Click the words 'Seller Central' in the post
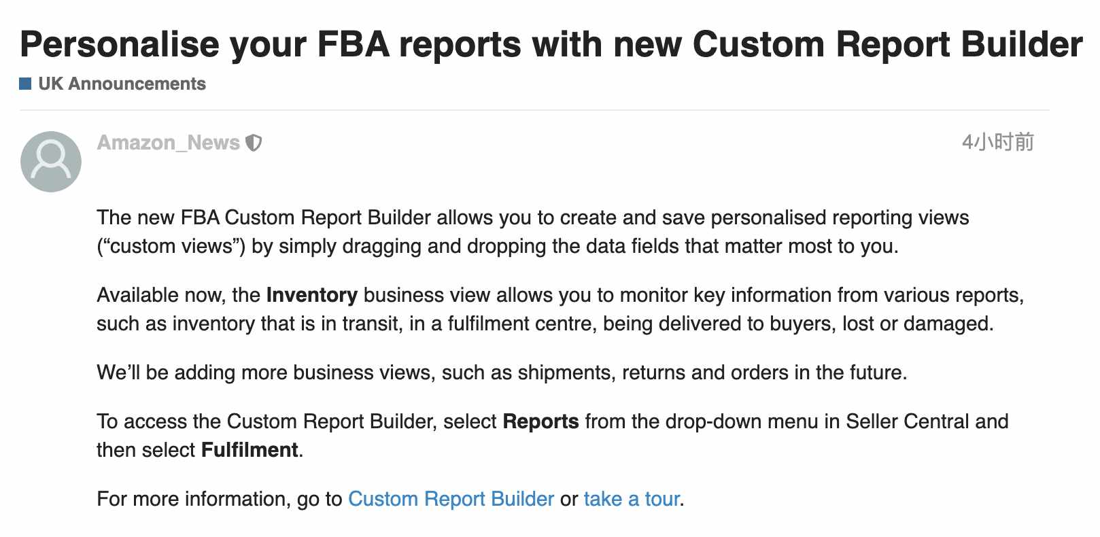Image resolution: width=1100 pixels, height=537 pixels. click(x=908, y=421)
